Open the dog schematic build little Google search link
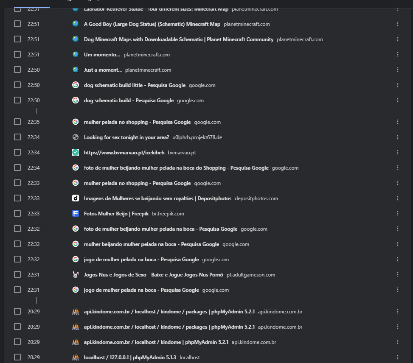This screenshot has width=413, height=363. coord(135,85)
